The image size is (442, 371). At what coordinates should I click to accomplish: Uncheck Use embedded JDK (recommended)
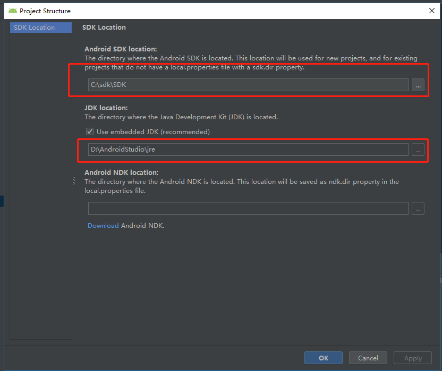pos(90,131)
